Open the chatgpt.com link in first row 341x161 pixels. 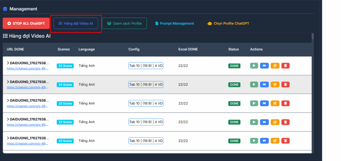[27, 69]
